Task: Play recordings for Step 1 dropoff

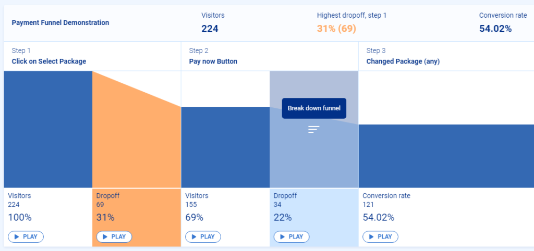Action: pos(114,237)
